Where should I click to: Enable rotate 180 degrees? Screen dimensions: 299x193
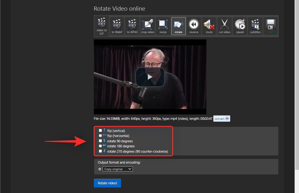pyautogui.click(x=100, y=146)
